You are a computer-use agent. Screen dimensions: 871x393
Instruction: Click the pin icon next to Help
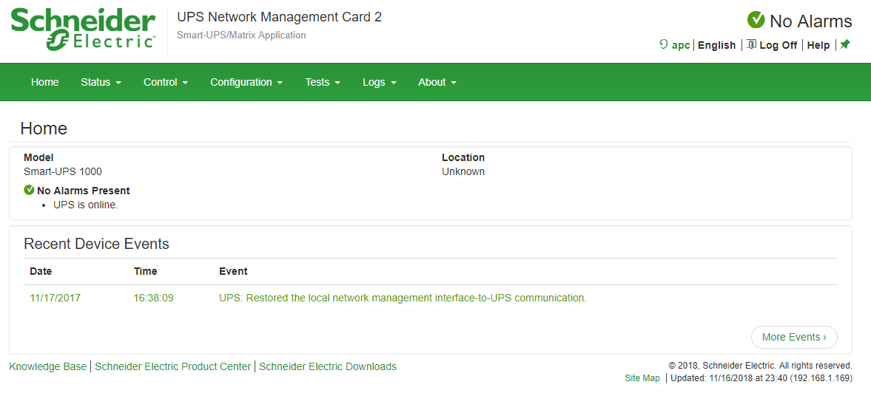pos(845,44)
